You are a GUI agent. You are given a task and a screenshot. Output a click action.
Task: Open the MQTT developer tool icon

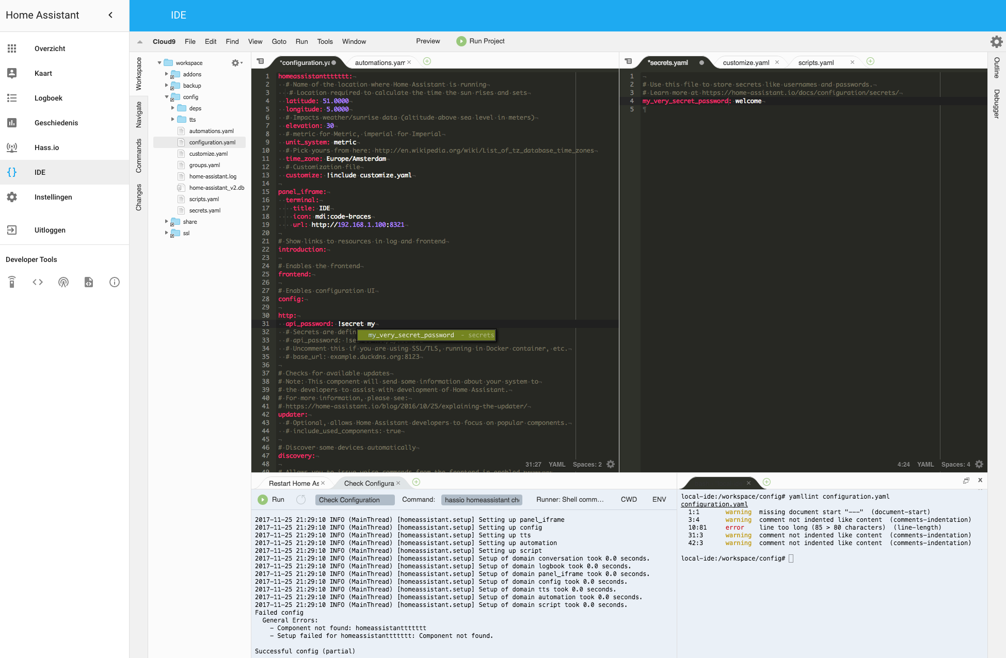coord(63,282)
